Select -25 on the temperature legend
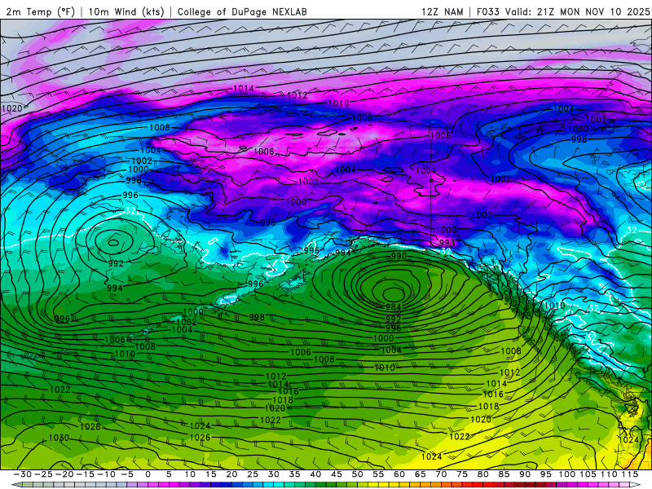The image size is (652, 489). [x=44, y=474]
